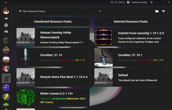Click the Excalibur_V1.15 sword thumbnail
172x110 pixels.
point(26,57)
